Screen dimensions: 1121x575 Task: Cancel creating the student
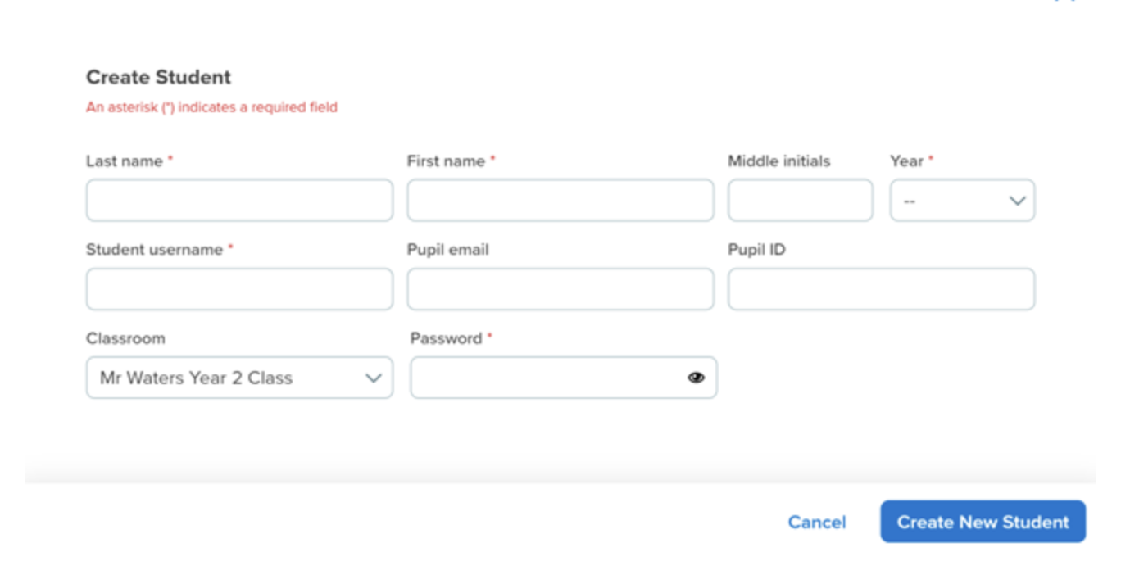tap(817, 523)
